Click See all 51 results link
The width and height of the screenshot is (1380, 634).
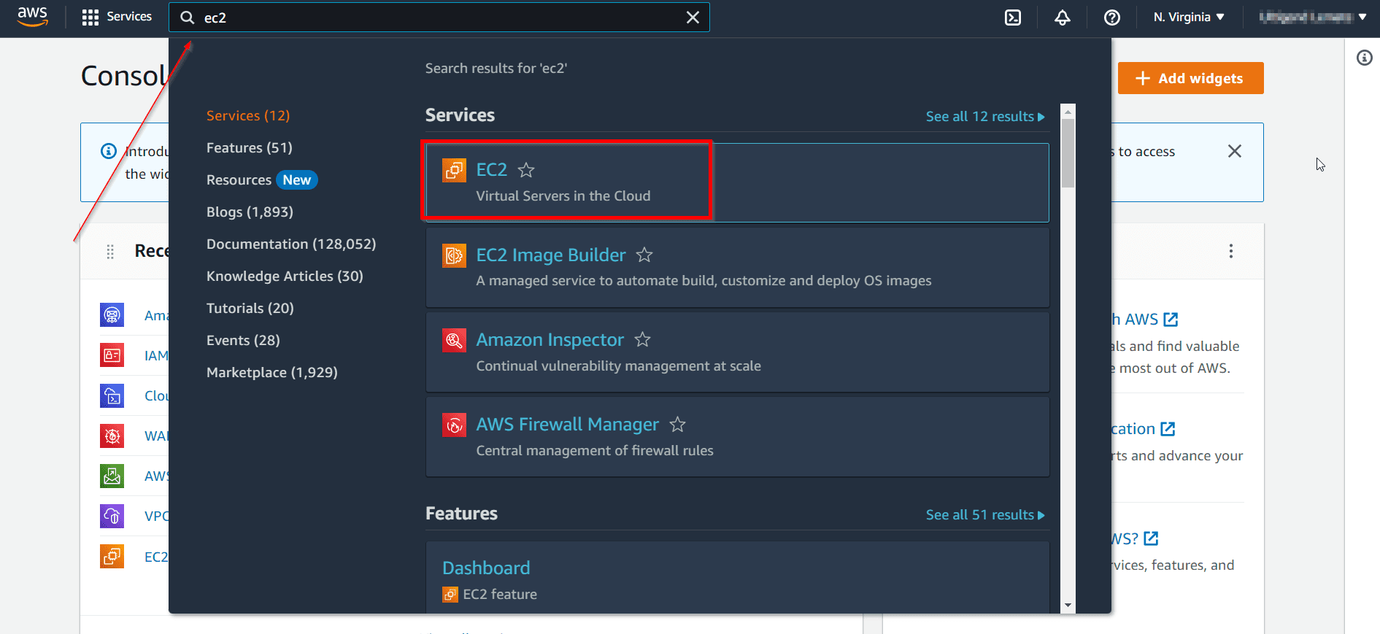(985, 514)
